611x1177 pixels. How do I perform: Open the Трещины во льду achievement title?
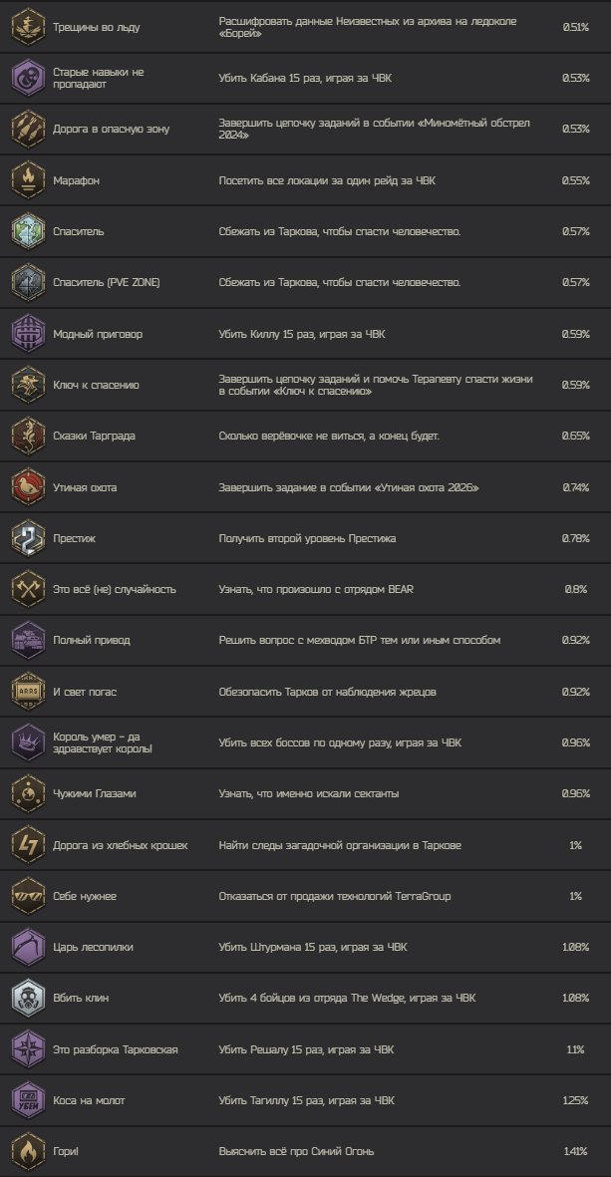[97, 27]
